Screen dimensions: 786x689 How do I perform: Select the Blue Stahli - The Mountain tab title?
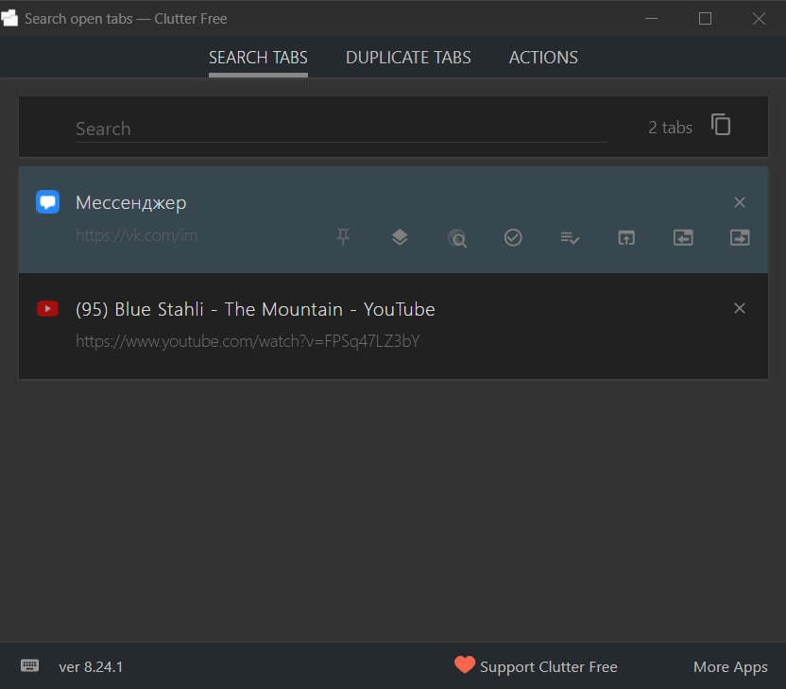(255, 309)
